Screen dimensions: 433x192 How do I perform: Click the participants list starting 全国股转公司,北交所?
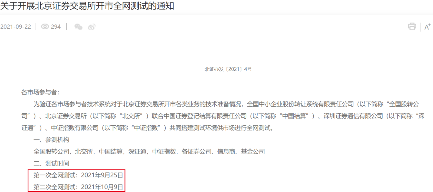149,152
